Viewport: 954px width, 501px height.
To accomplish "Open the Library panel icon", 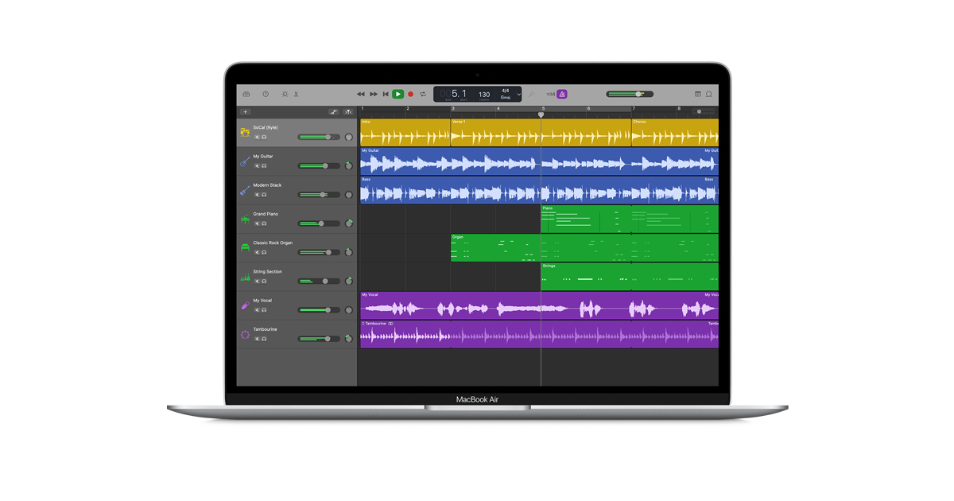I will 246,94.
